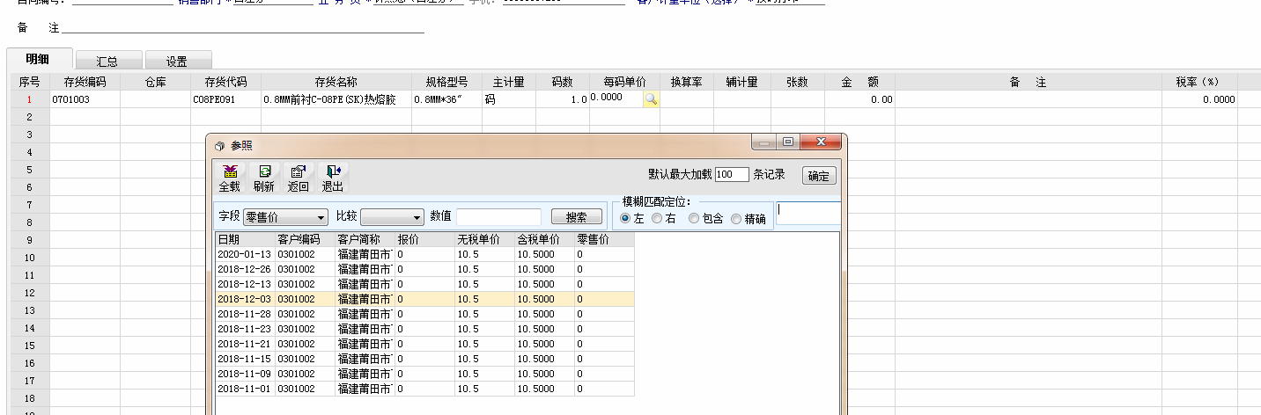Click the 存货代码 cell C08PE091
Image resolution: width=1261 pixels, height=415 pixels.
(225, 99)
